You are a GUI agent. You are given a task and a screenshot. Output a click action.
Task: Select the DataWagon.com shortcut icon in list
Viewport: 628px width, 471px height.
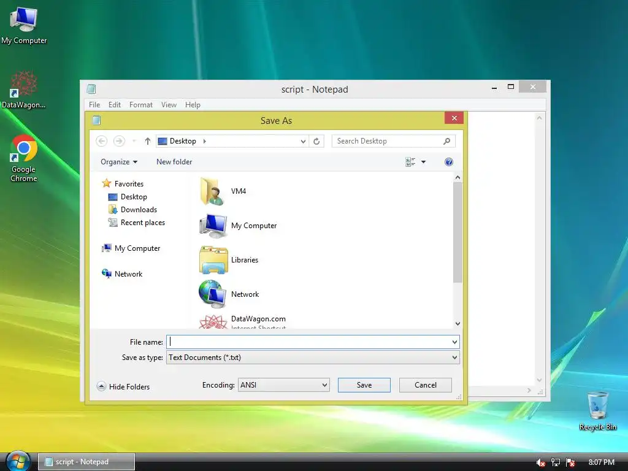213,322
